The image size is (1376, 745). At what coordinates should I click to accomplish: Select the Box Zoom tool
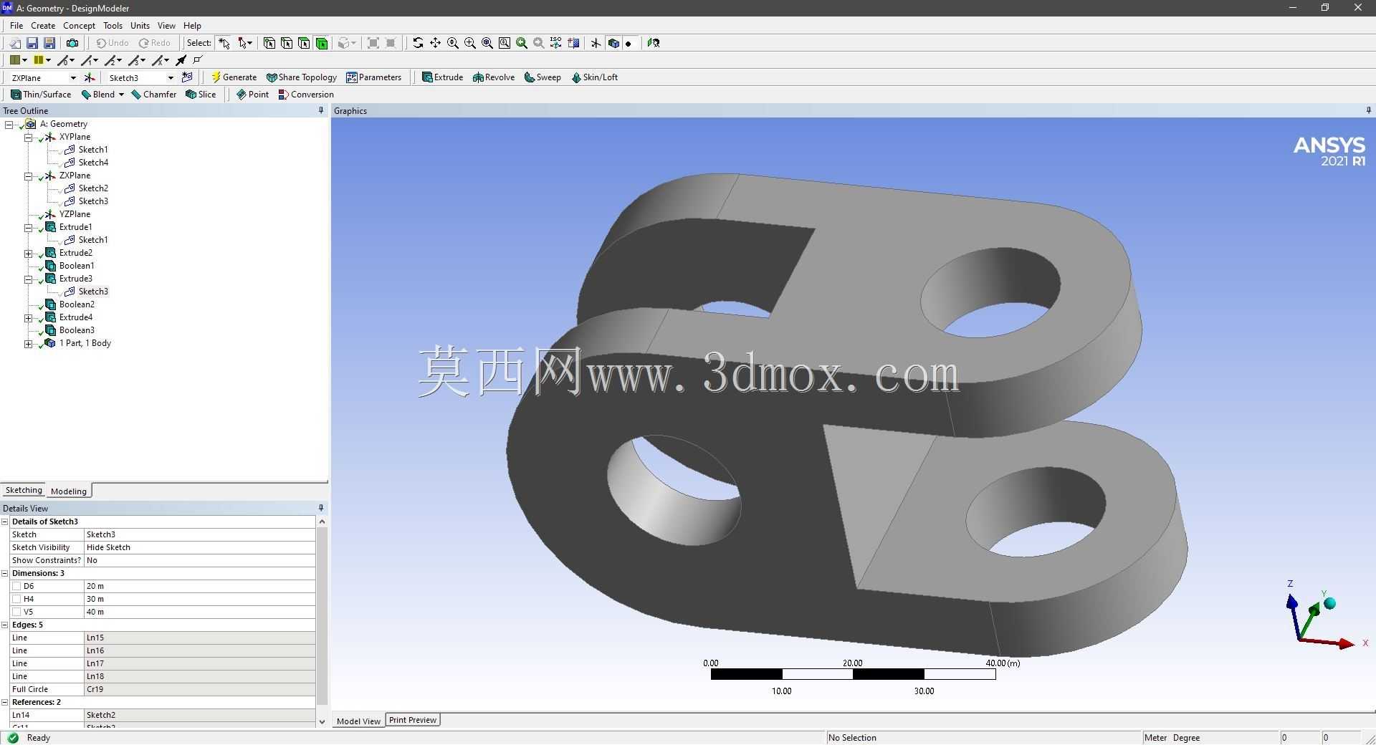(x=470, y=43)
